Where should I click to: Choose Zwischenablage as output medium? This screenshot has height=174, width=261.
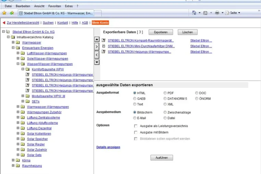[165, 112]
